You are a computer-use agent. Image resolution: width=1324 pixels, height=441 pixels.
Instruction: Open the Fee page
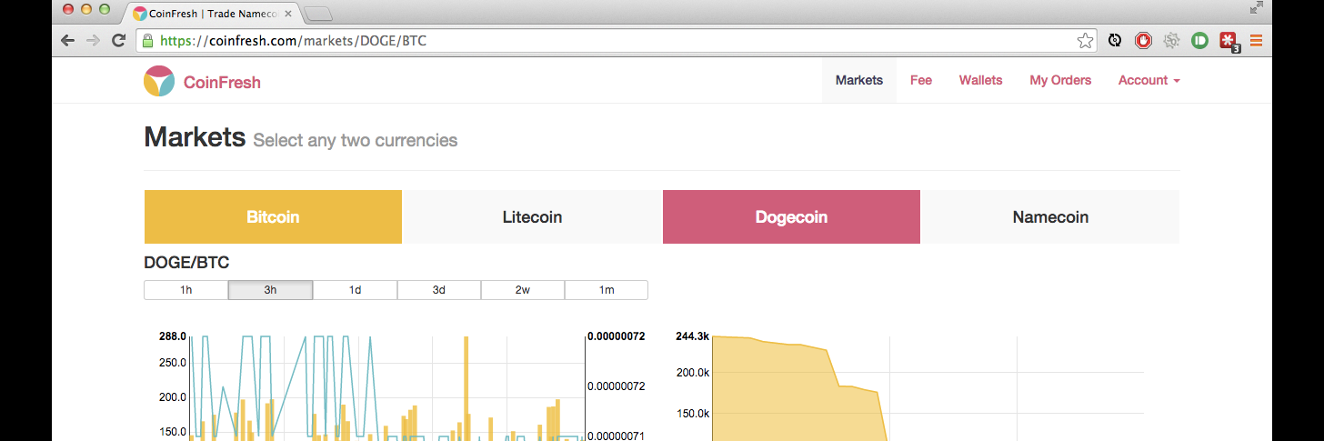click(x=921, y=80)
